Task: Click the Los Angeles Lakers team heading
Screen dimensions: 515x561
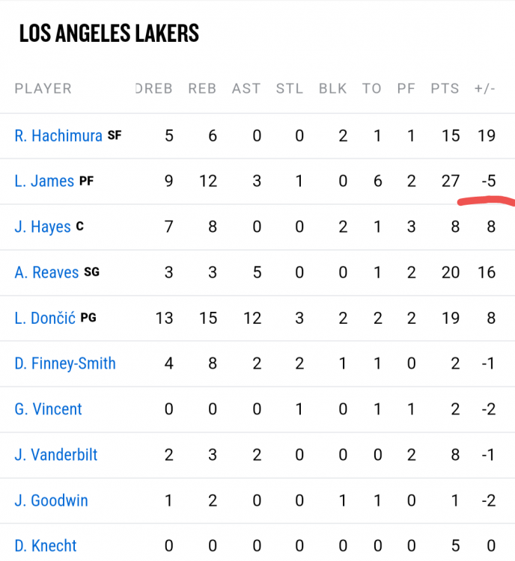Action: 109,34
